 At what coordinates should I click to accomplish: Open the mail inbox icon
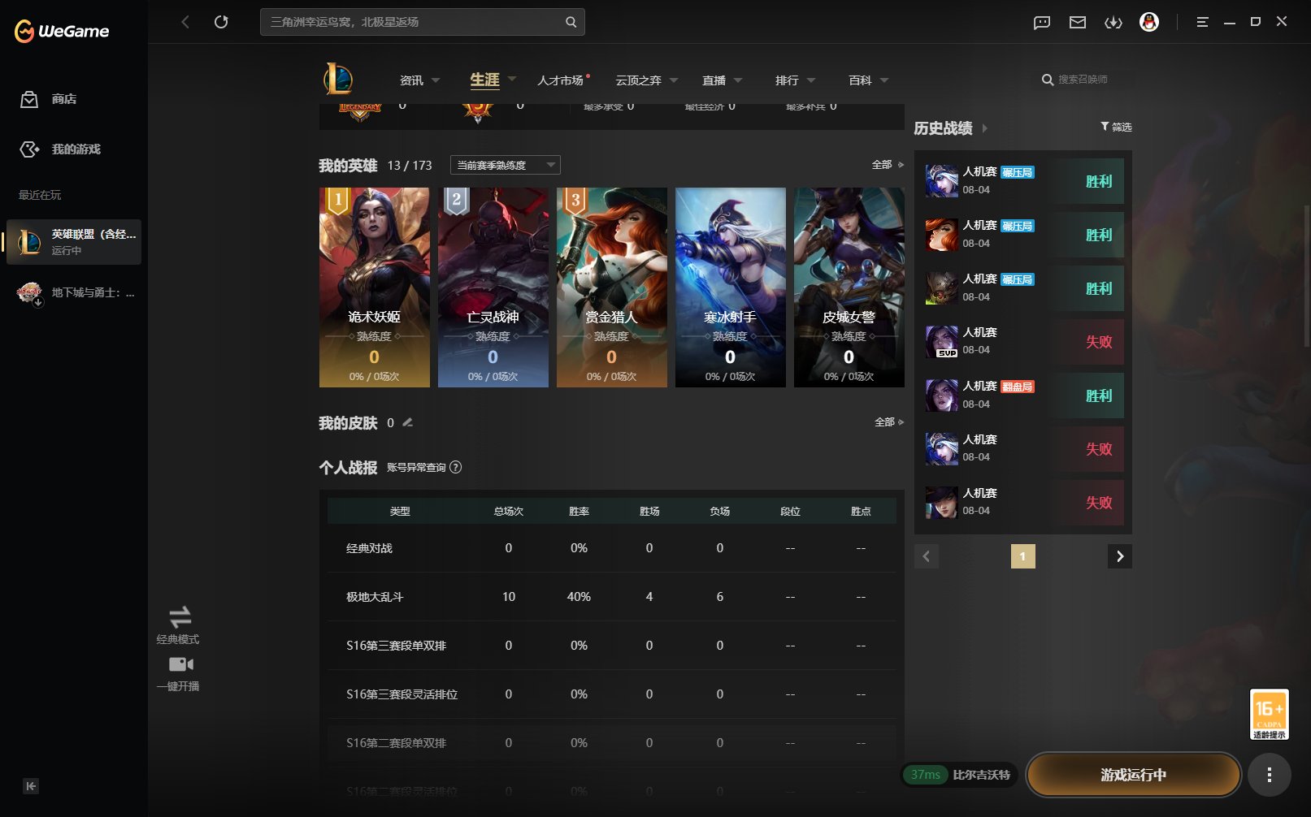[1078, 22]
